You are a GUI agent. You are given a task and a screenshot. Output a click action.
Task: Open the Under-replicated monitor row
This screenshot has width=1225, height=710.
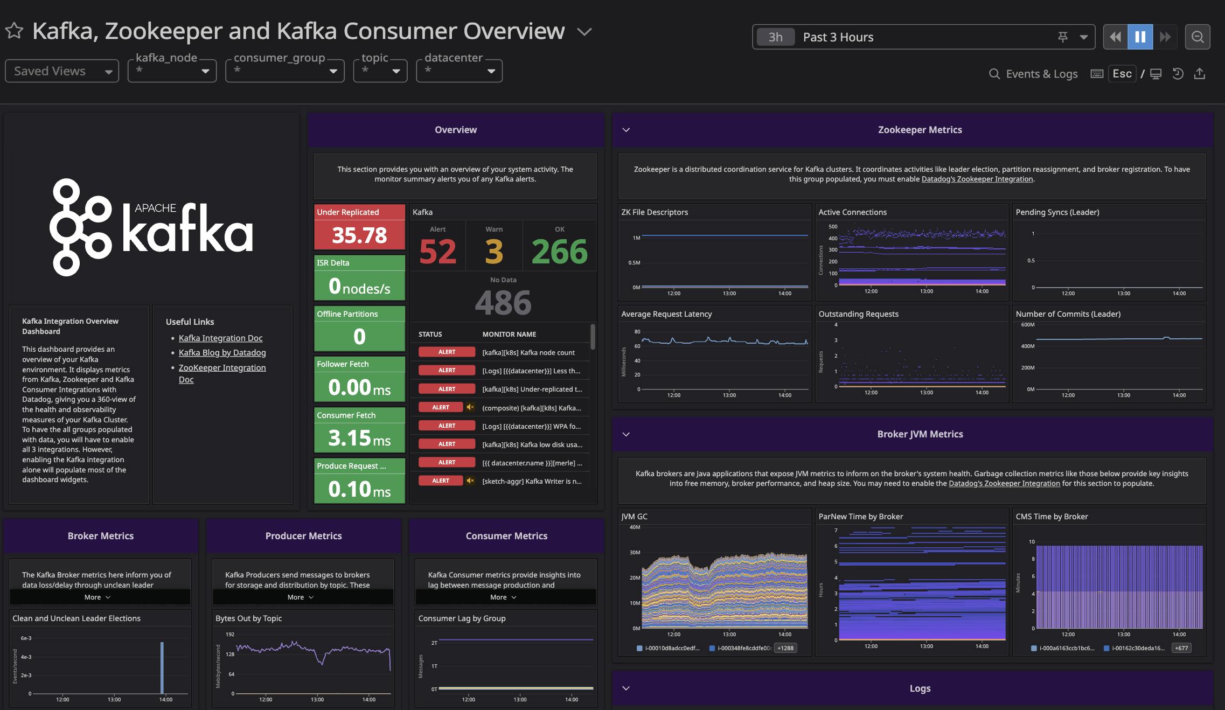[500, 389]
